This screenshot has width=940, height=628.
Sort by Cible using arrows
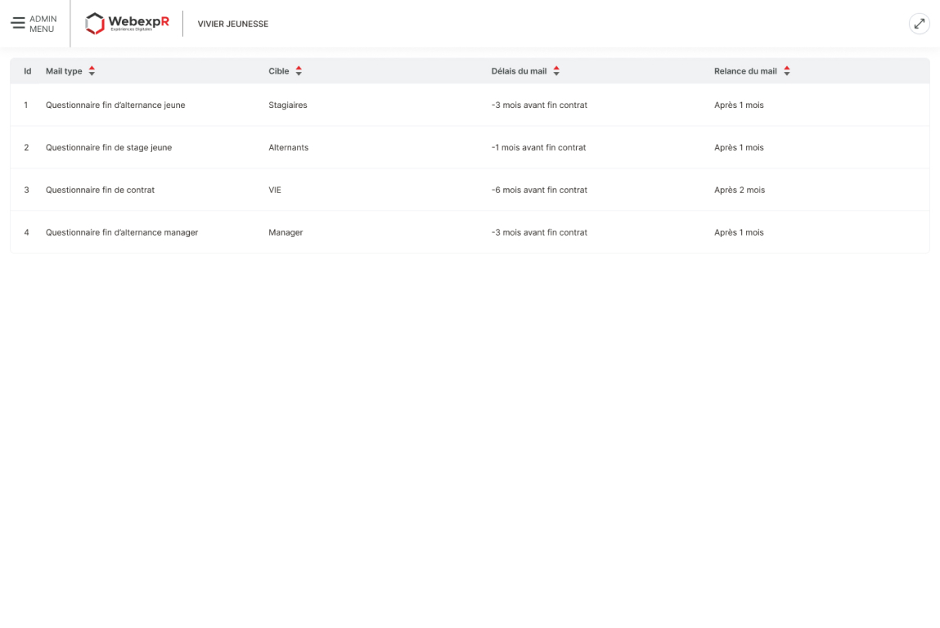tap(299, 70)
